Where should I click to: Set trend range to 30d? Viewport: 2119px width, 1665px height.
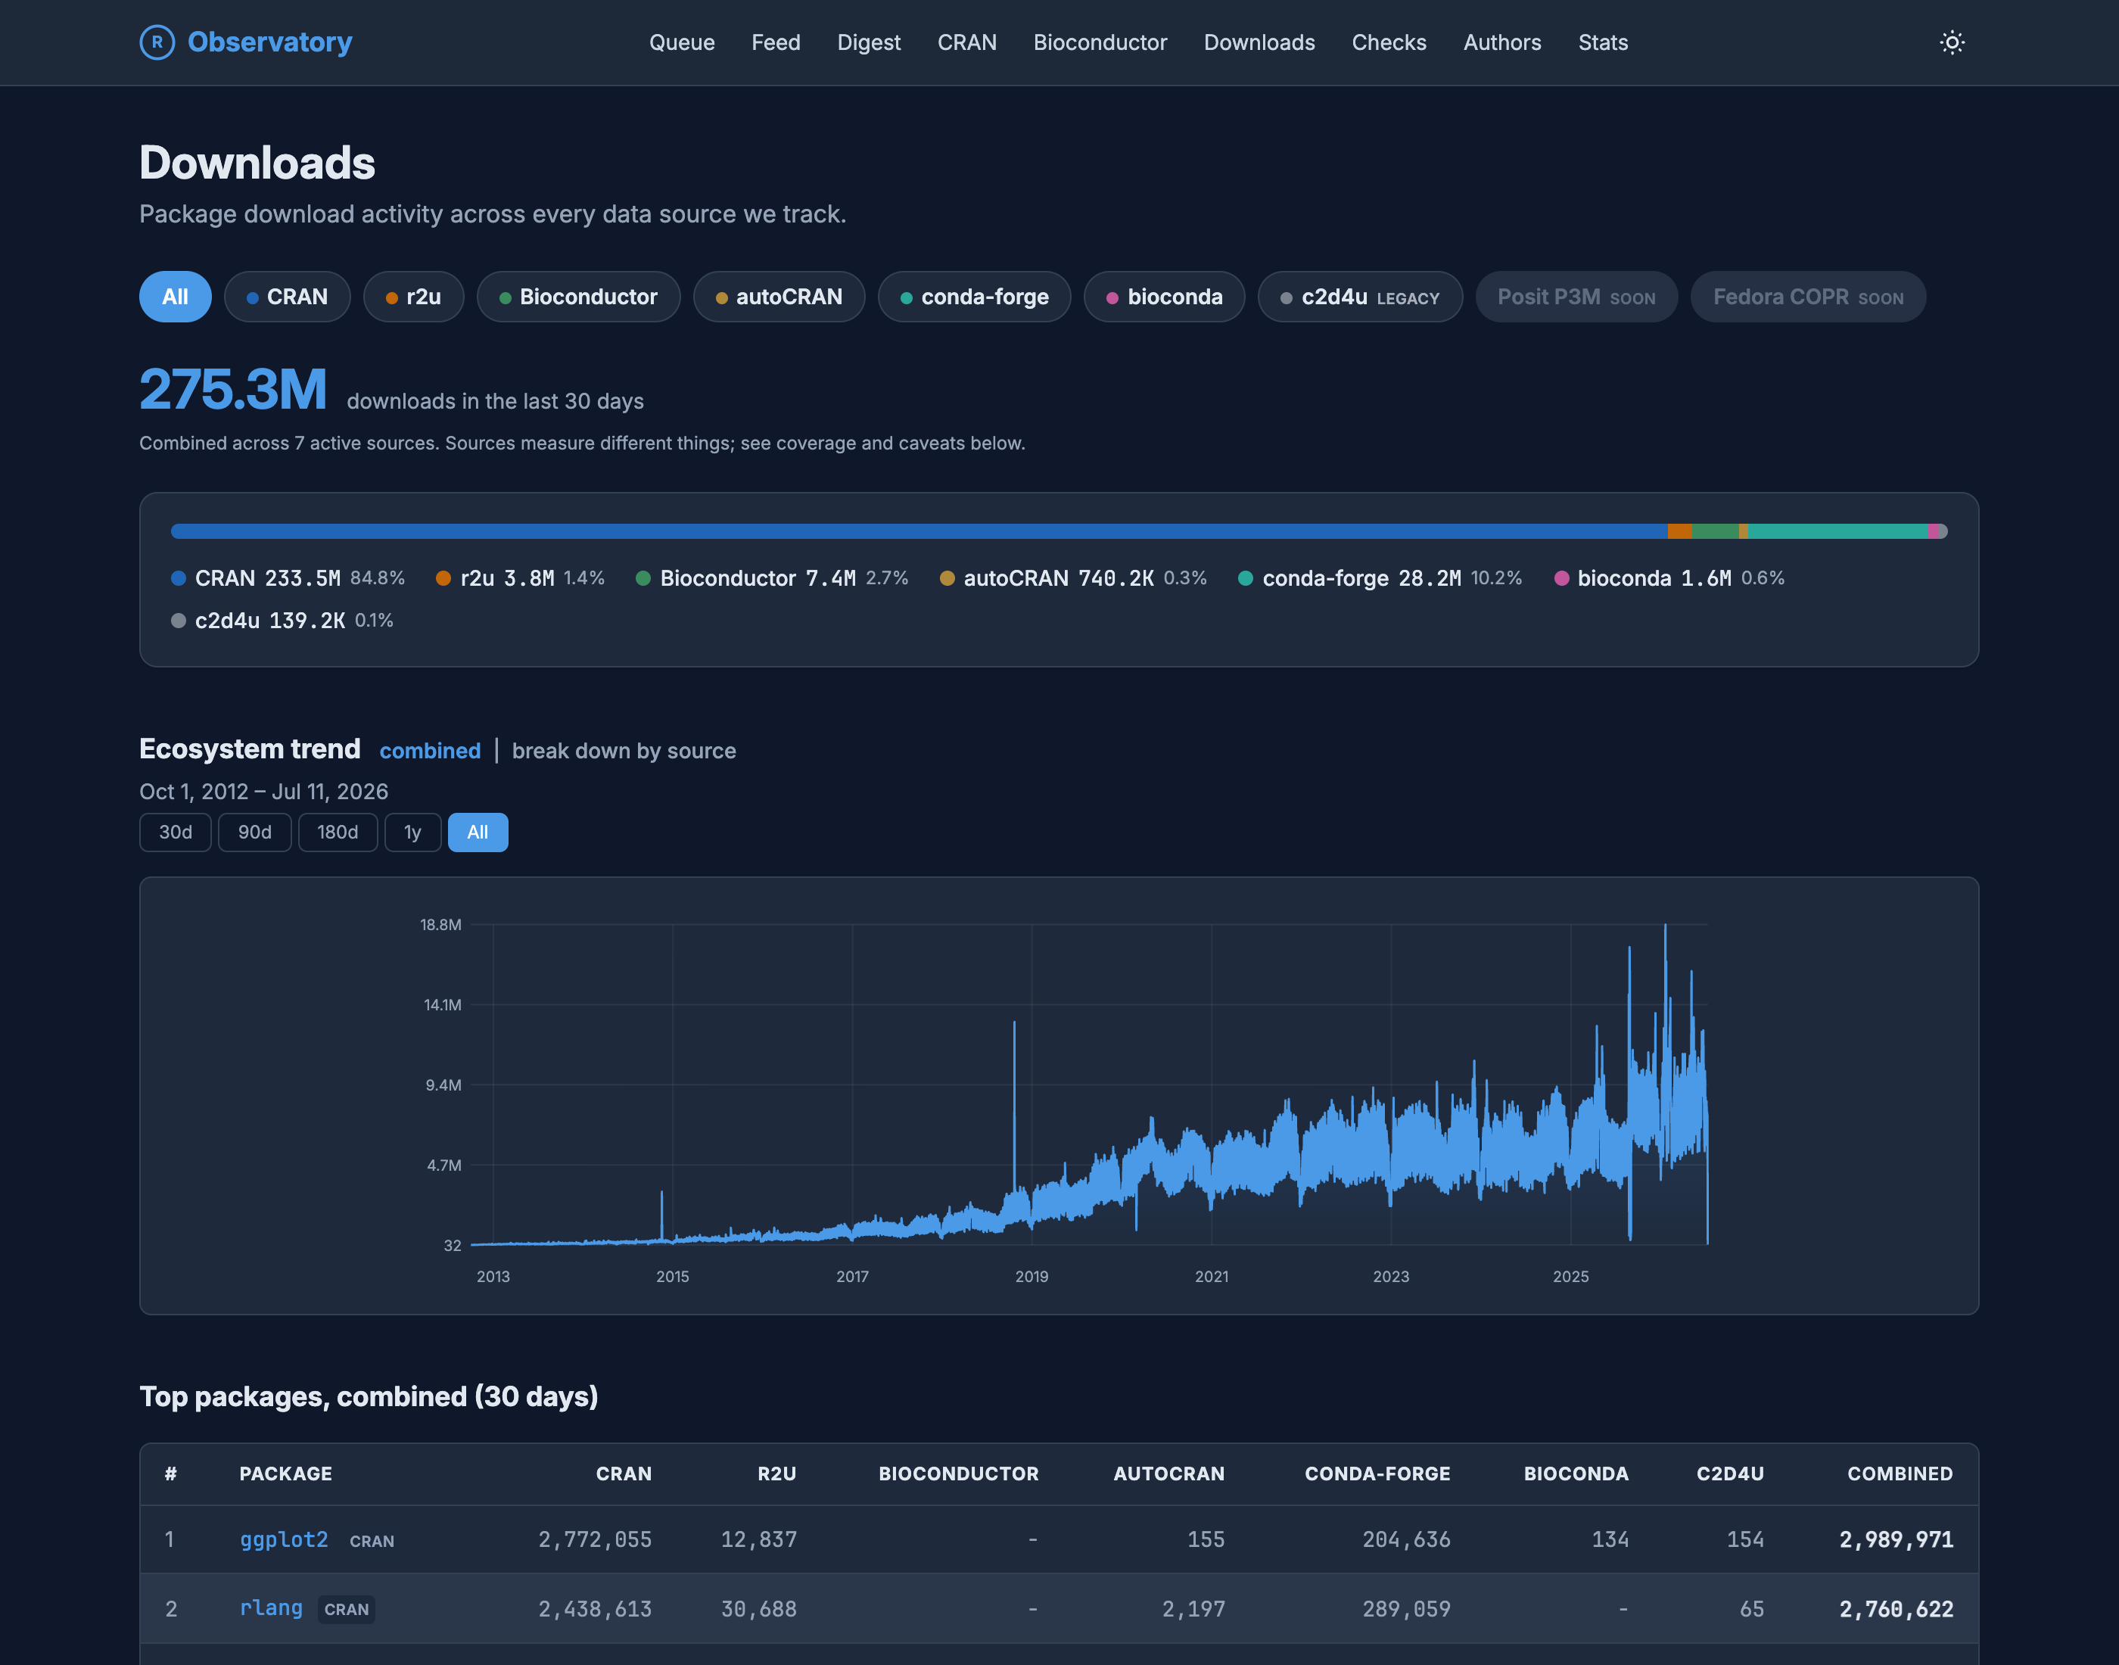(176, 832)
